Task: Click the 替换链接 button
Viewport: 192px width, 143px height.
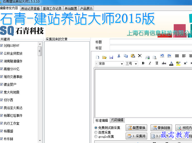Action: (x=161, y=128)
